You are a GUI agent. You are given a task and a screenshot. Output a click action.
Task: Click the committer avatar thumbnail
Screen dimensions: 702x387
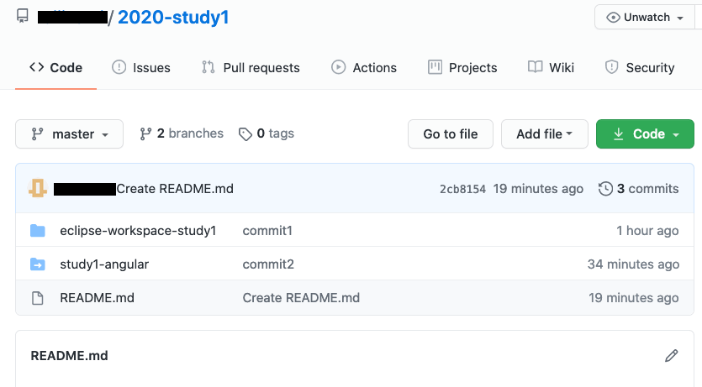click(38, 188)
